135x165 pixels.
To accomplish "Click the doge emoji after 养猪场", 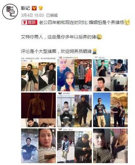I will click(x=127, y=22).
